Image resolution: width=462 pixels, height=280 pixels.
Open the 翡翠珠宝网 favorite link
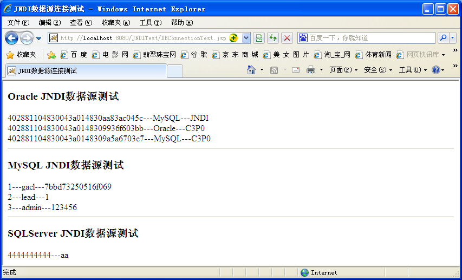[155, 55]
